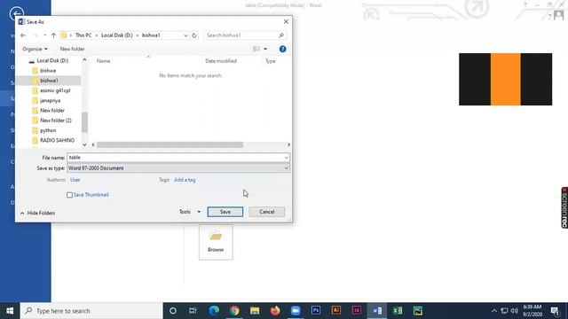Select janapriya folder in tree
This screenshot has width=568, height=319.
tap(50, 100)
